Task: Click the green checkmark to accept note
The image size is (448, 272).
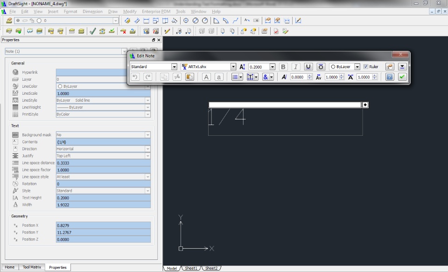Action: (x=402, y=77)
